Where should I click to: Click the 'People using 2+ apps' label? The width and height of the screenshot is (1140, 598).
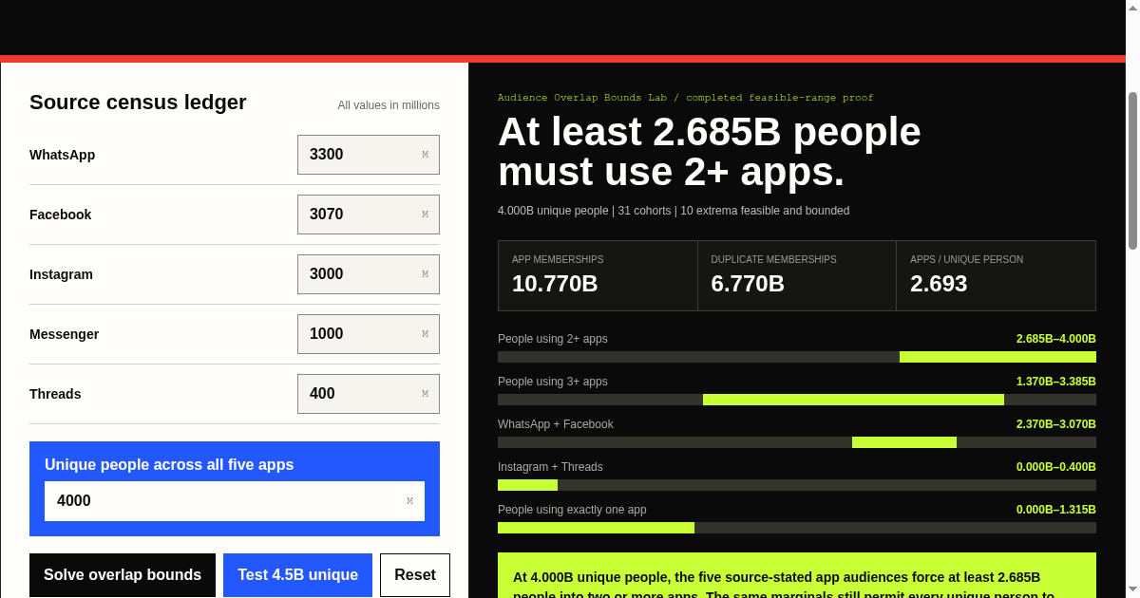(x=553, y=339)
